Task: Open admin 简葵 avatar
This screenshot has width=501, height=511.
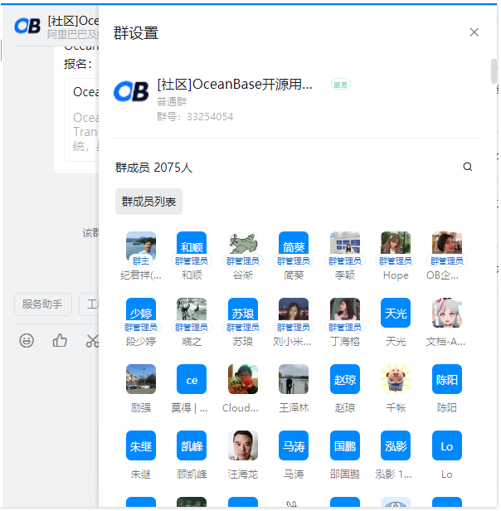Action: pos(294,246)
